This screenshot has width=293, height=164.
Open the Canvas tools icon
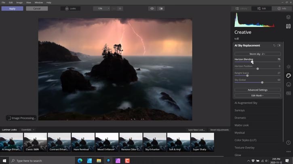[288, 26]
